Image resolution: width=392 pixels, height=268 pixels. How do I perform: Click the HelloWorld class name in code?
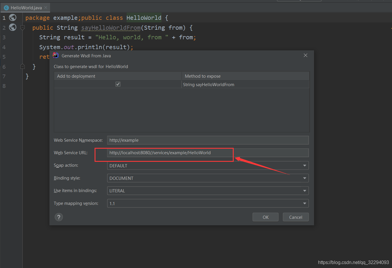144,18
